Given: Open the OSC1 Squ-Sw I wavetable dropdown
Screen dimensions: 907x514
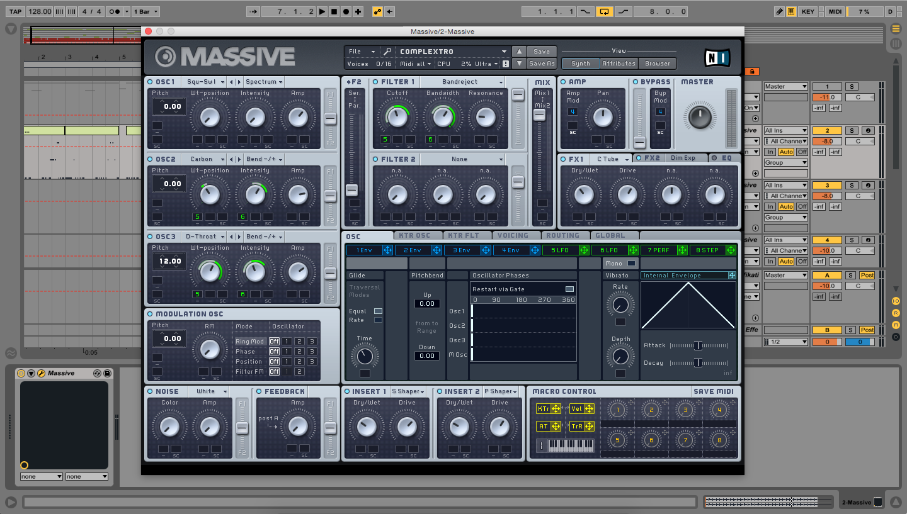Looking at the screenshot, I should pyautogui.click(x=204, y=82).
